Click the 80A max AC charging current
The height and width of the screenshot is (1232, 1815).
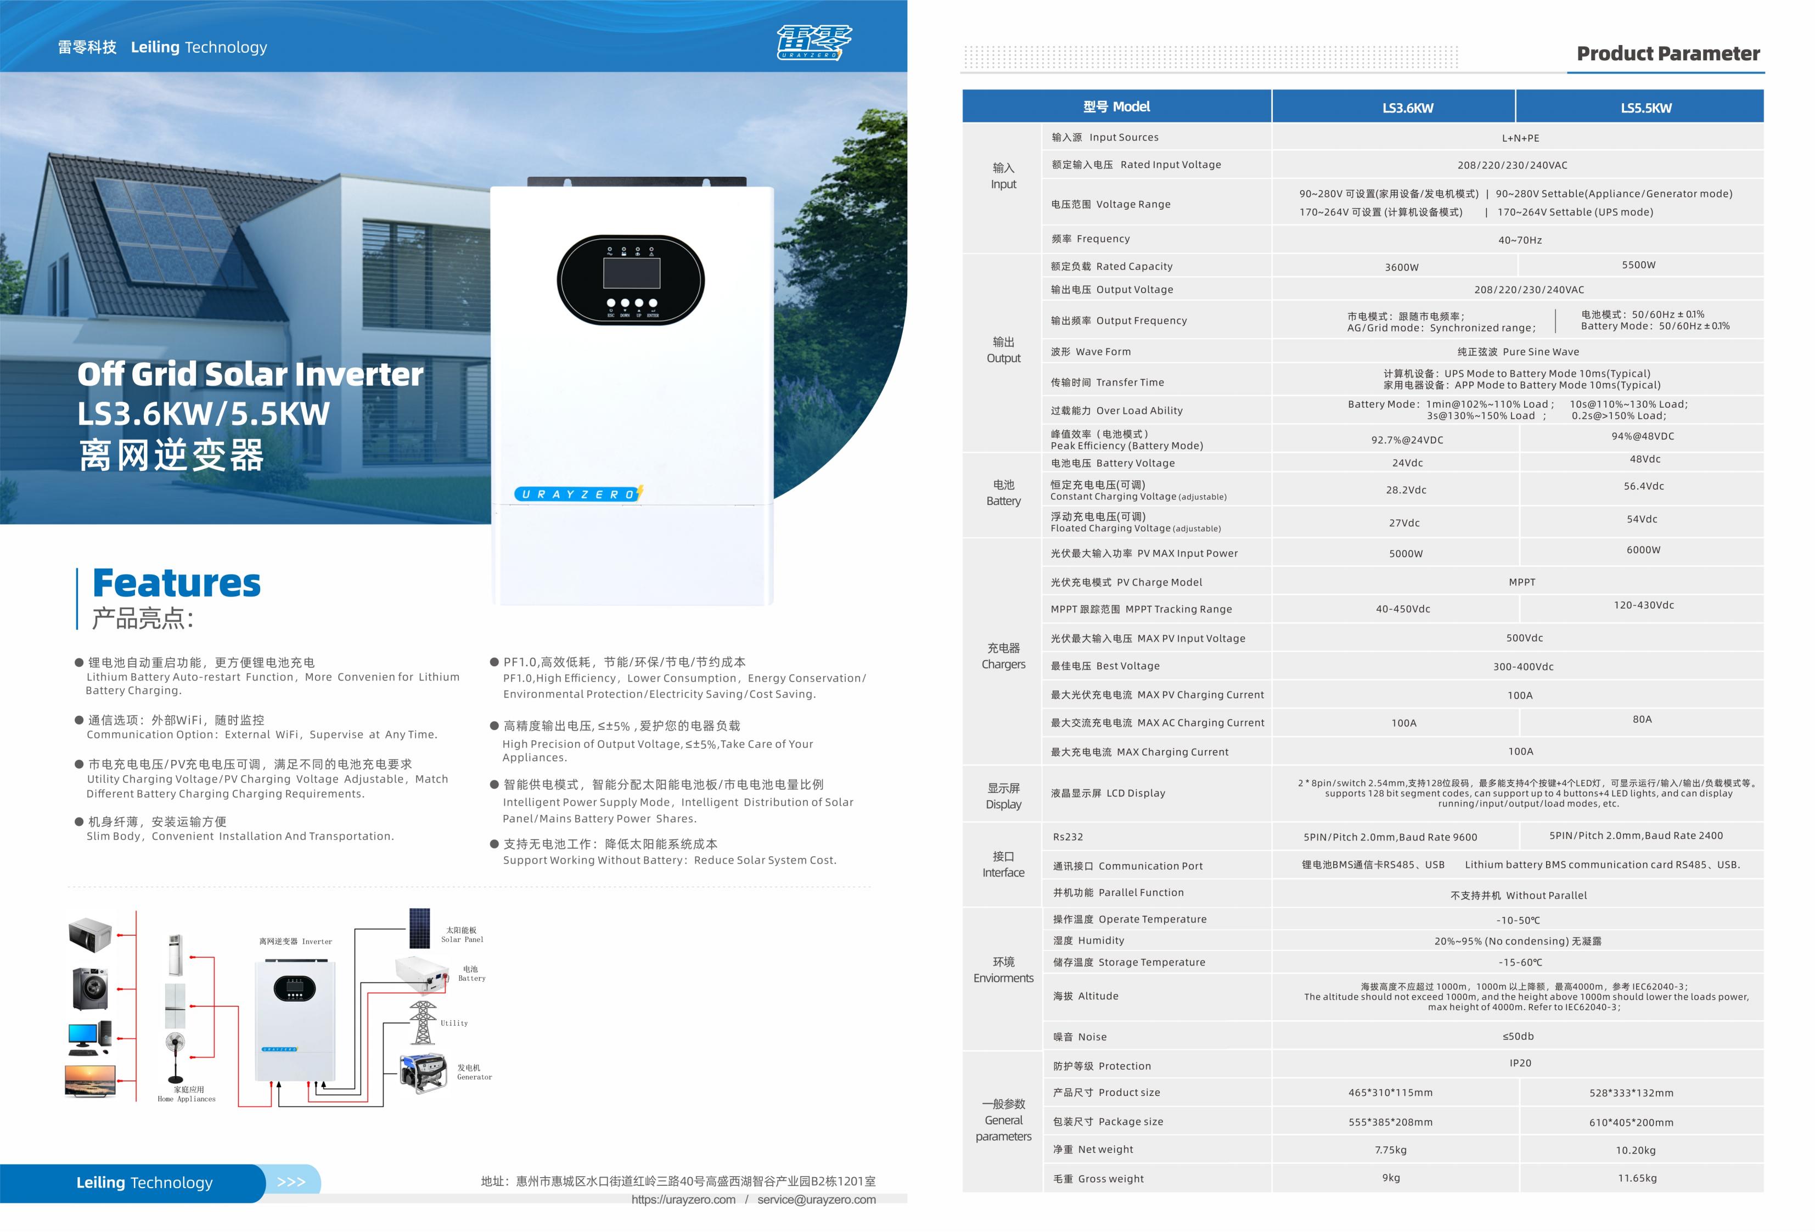1642,719
